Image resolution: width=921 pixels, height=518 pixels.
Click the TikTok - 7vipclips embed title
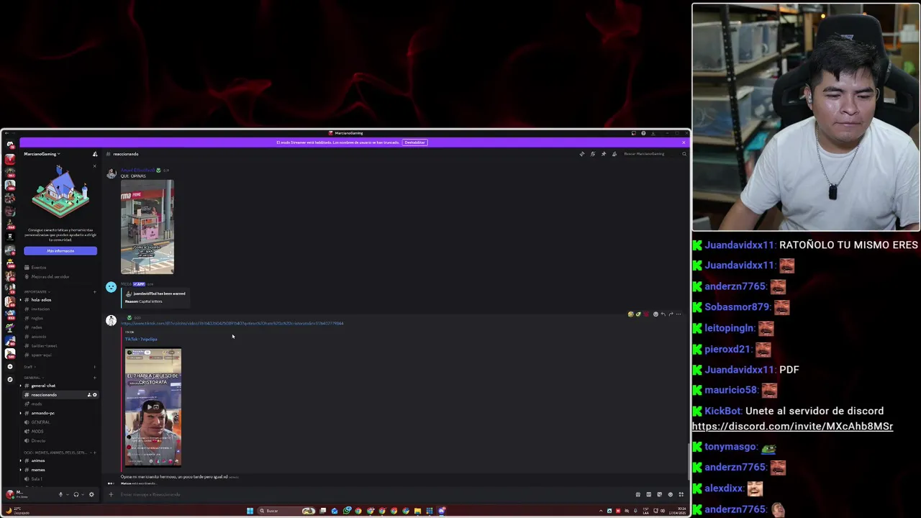point(141,340)
